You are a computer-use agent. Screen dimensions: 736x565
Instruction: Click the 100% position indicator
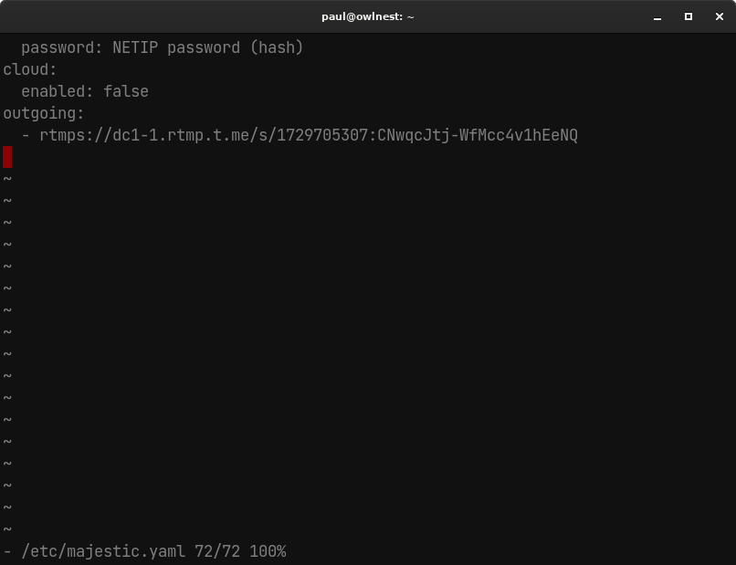click(268, 551)
